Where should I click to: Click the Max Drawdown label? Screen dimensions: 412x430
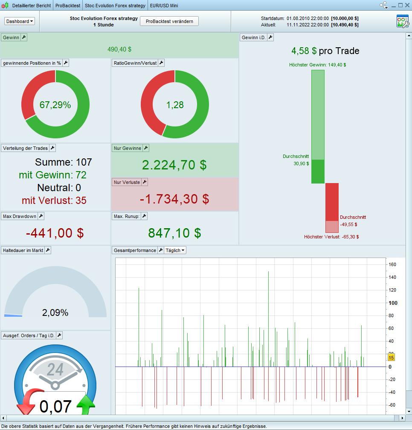[x=20, y=216]
